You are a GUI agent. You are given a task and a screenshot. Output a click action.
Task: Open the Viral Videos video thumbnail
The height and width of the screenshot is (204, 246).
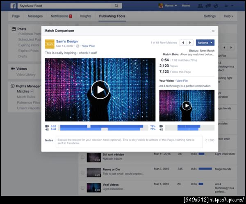[x=93, y=188]
